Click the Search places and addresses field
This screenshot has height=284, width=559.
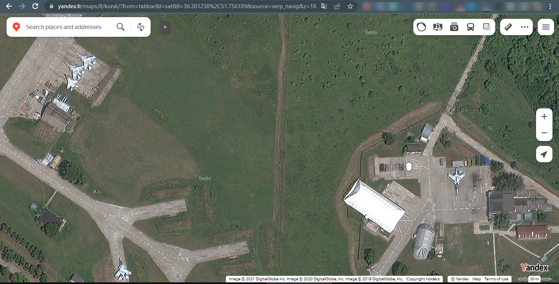[65, 27]
